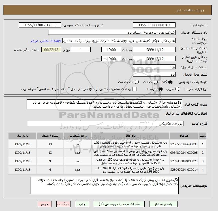Click the کد کالا column header
This screenshot has height=211, width=218.
point(184,136)
